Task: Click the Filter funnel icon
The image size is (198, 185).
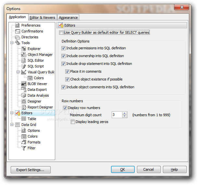Action: point(24,148)
